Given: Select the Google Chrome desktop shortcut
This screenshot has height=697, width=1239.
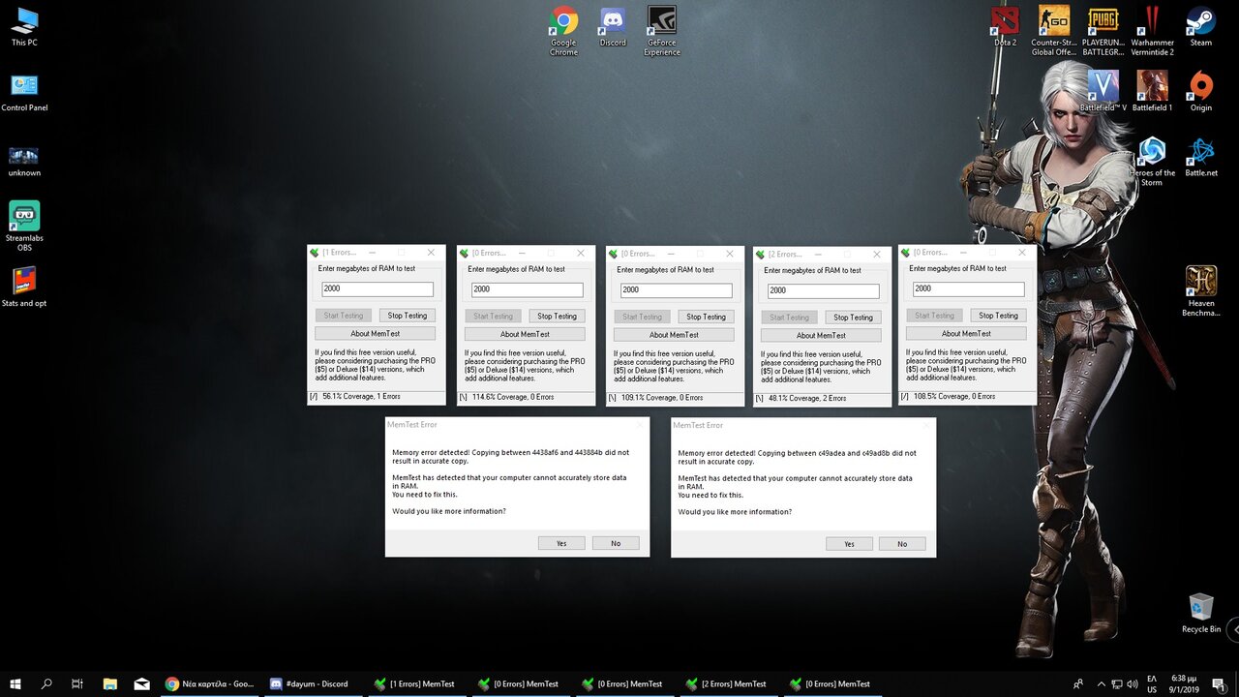Looking at the screenshot, I should click(x=563, y=30).
